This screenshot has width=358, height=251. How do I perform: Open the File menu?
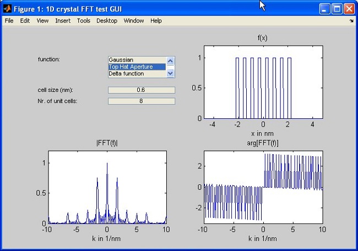pos(9,21)
